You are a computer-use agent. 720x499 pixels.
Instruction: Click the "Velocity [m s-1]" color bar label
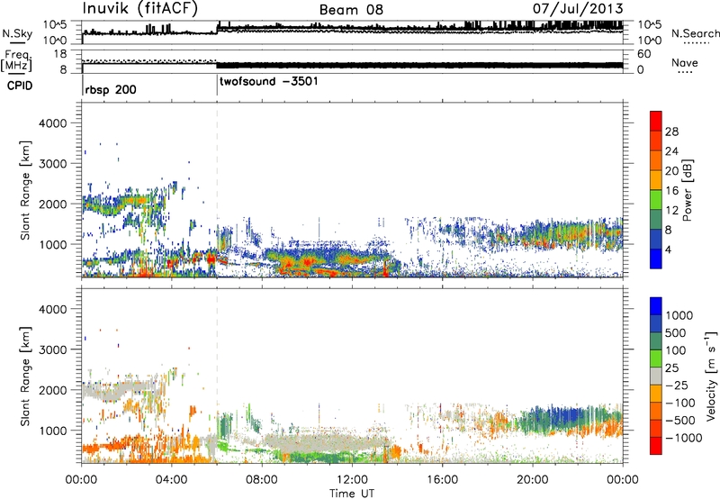(711, 377)
